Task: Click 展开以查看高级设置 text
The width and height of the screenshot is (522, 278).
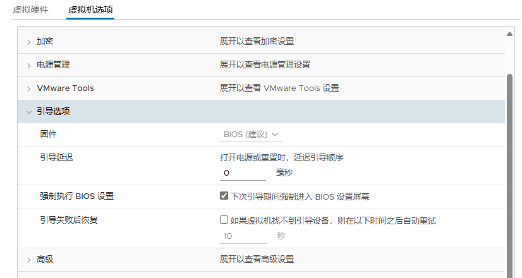Action: [x=257, y=260]
